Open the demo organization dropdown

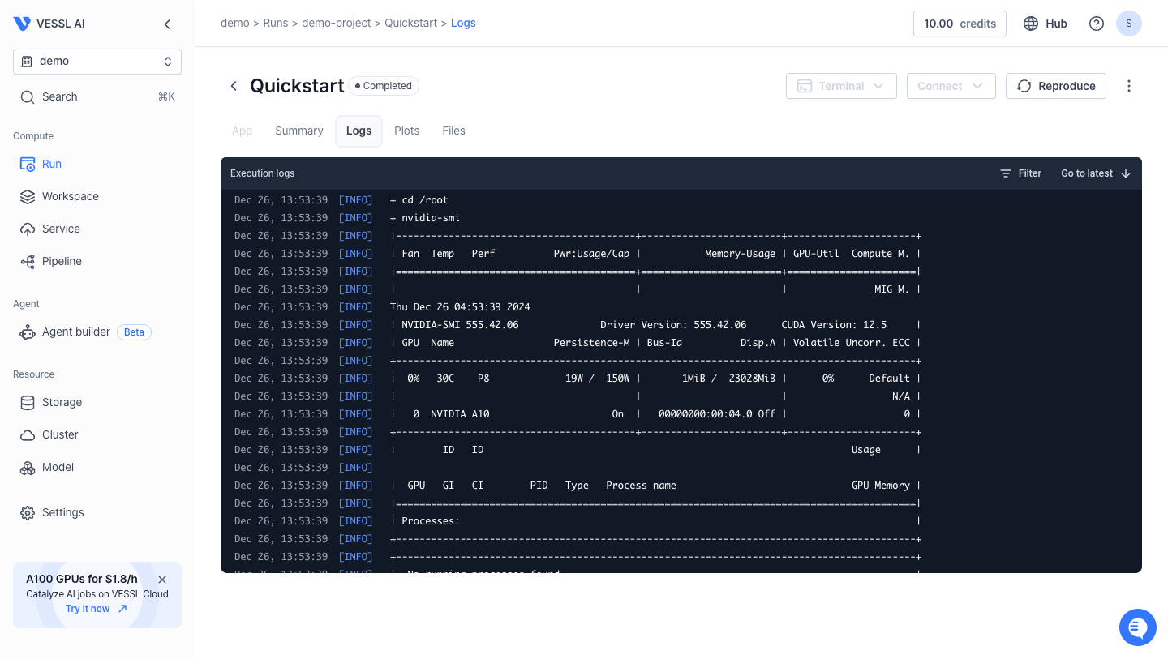(x=97, y=62)
